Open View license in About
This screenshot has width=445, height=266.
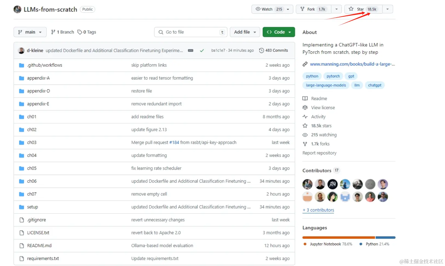point(319,108)
